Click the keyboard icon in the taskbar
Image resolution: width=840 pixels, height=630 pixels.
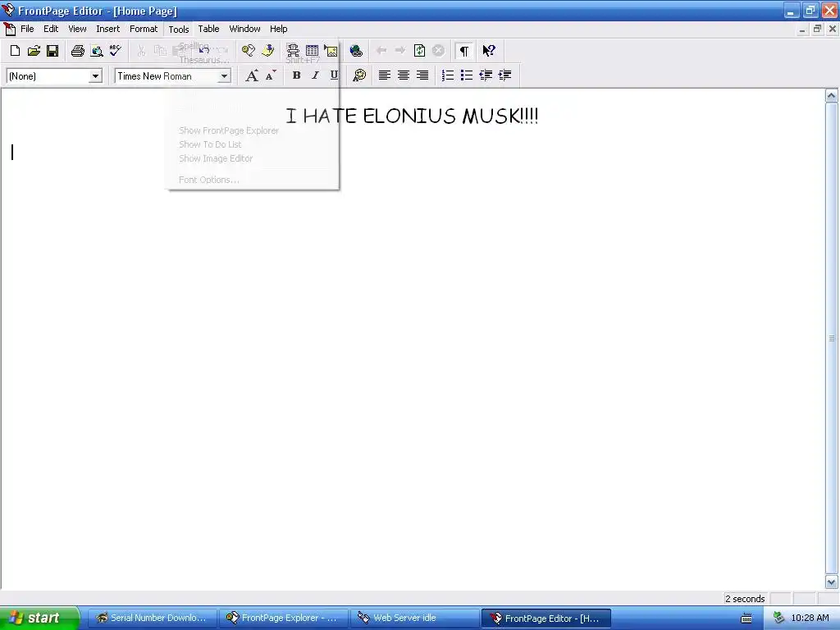click(746, 619)
